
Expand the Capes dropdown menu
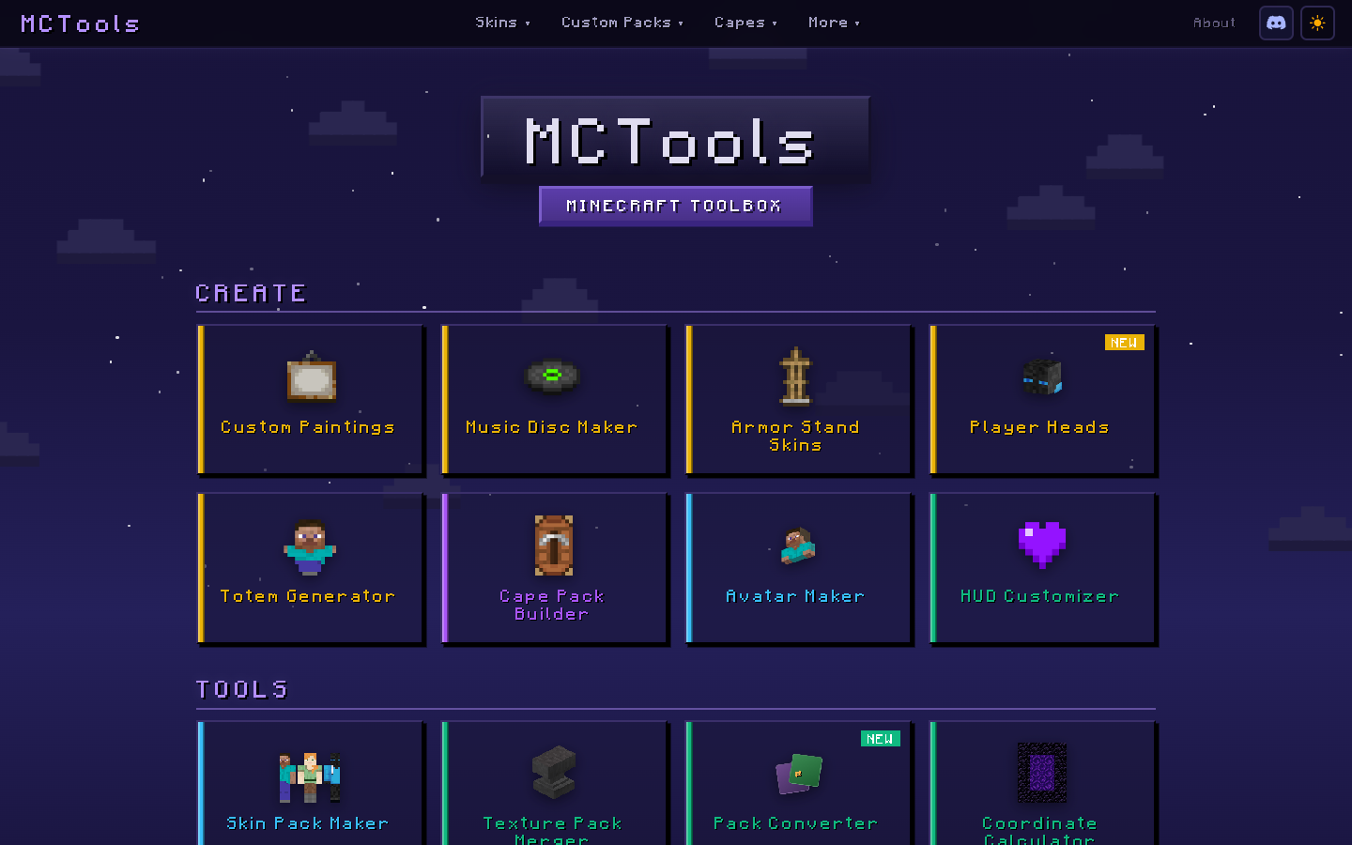[745, 23]
